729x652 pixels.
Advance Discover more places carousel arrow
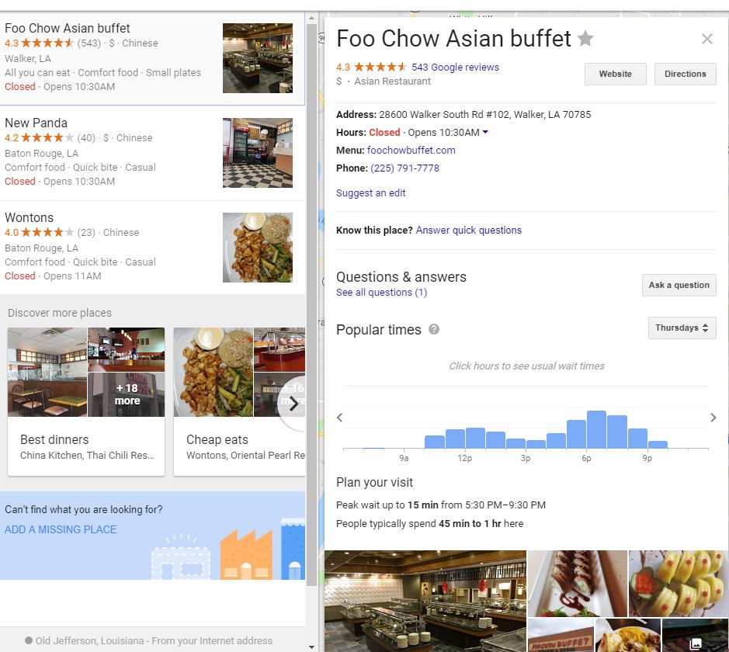pos(293,404)
